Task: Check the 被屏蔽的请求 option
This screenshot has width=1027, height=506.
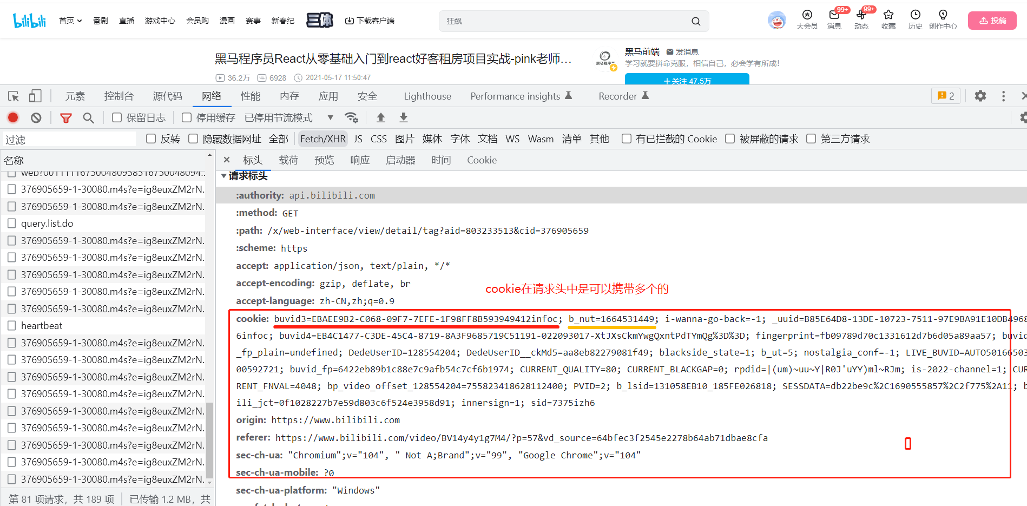Action: pos(730,139)
